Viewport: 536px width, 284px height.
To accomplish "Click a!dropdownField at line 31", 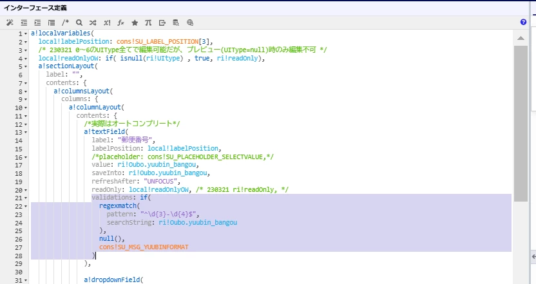I will tap(112, 279).
